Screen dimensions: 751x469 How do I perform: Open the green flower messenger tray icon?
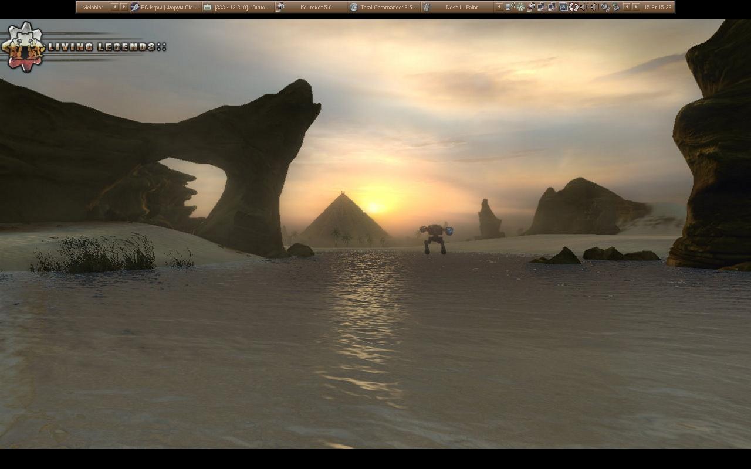520,7
